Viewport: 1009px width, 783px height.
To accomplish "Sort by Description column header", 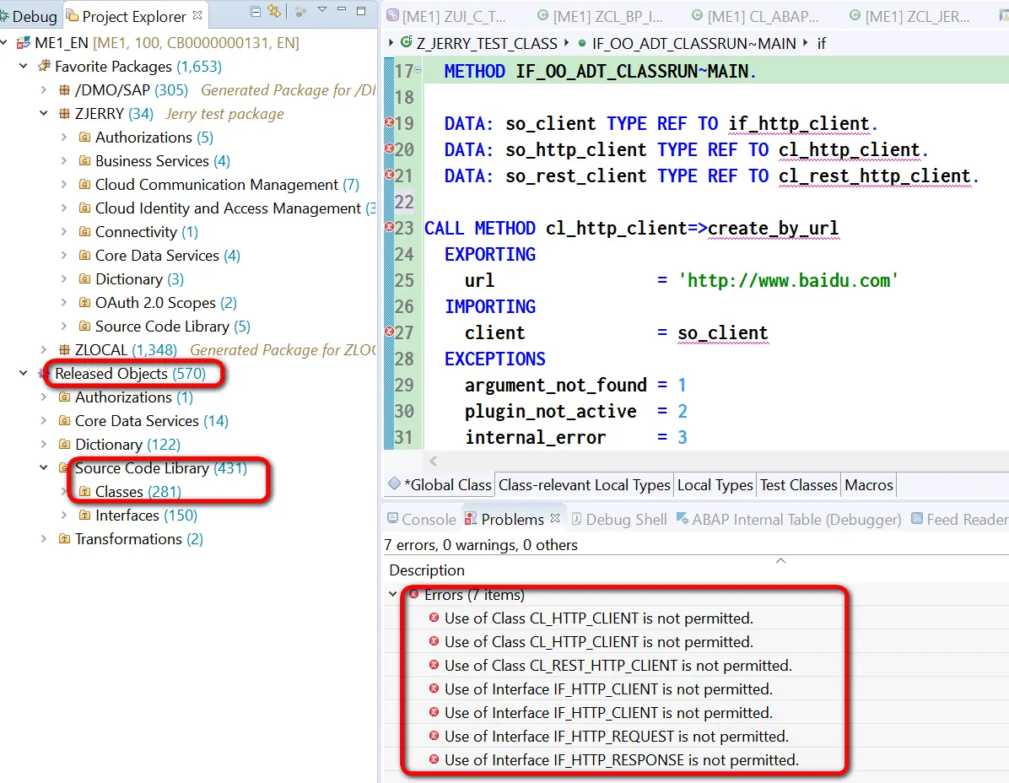I will [427, 570].
